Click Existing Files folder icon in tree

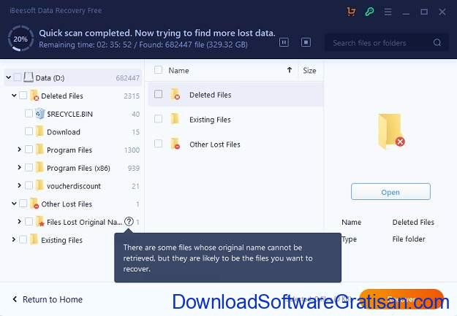pos(34,240)
